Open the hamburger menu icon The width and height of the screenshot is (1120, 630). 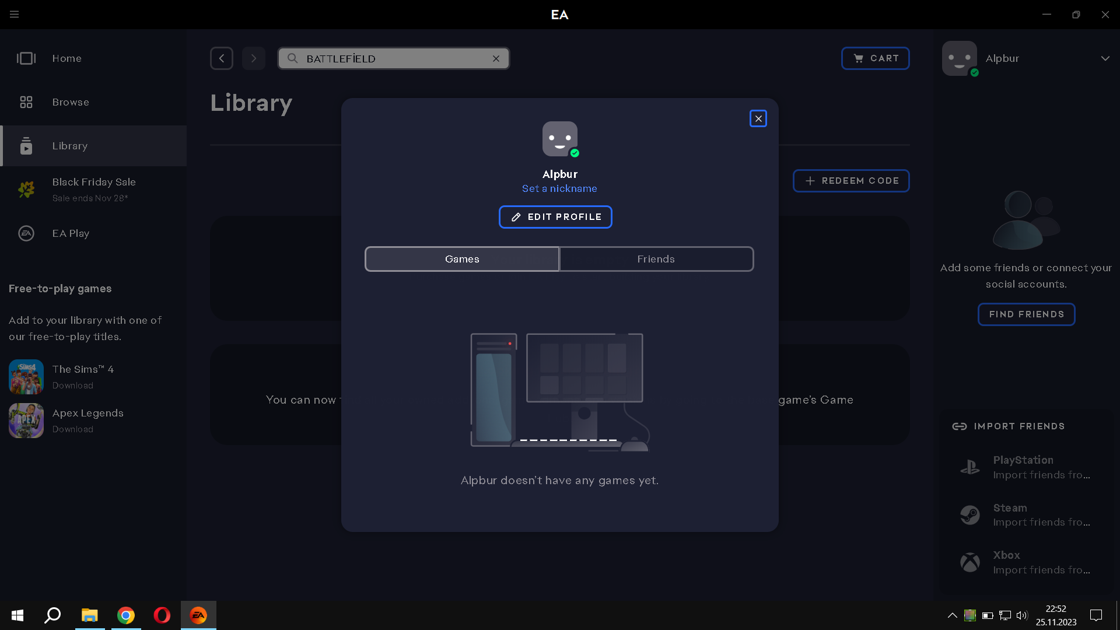pyautogui.click(x=15, y=14)
